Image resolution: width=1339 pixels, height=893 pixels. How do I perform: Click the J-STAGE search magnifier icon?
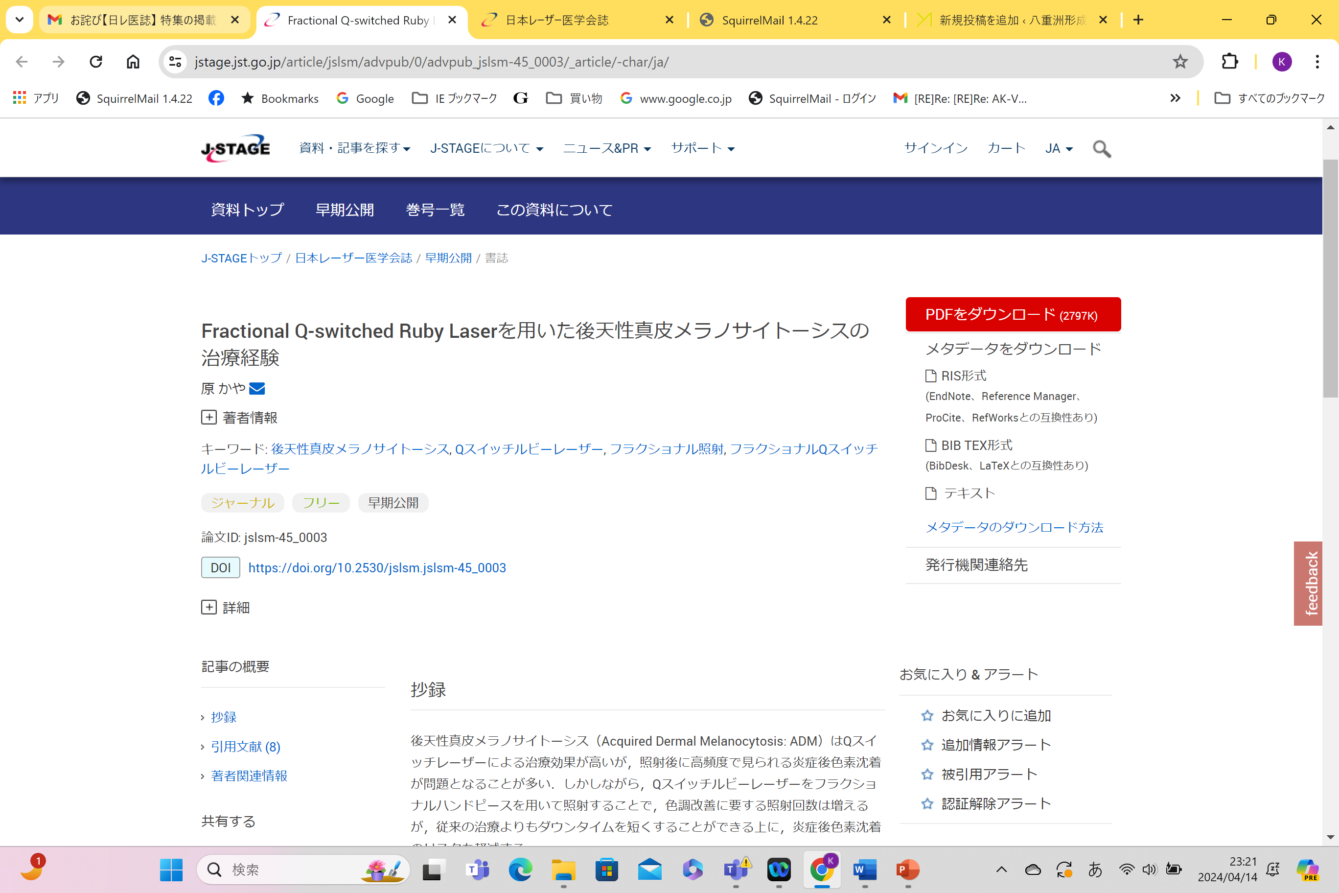point(1102,149)
